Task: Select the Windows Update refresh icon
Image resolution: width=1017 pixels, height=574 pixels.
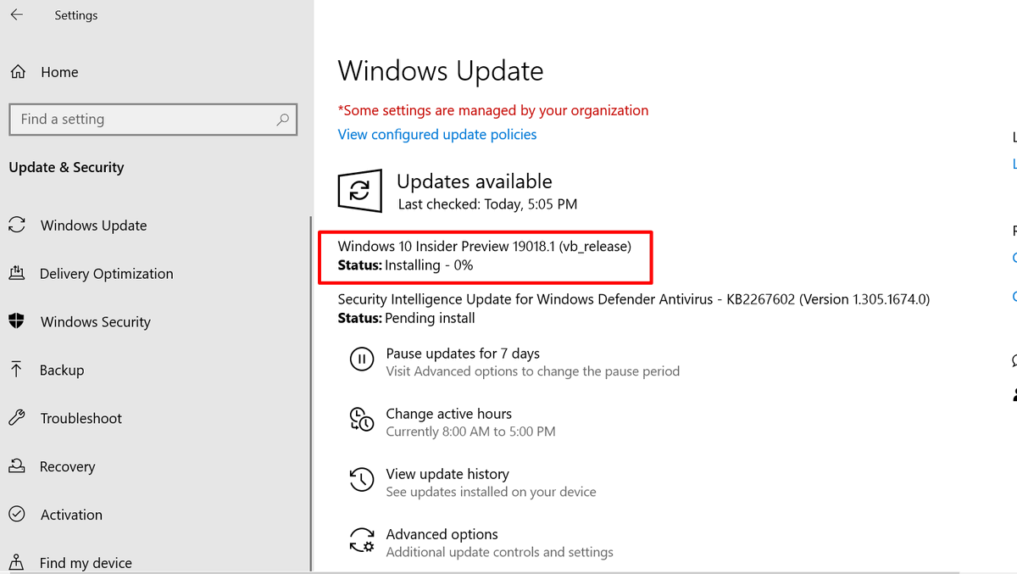Action: (17, 225)
